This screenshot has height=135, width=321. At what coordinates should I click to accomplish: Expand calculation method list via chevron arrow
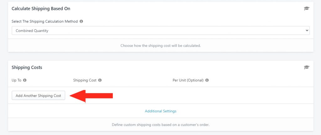(307, 31)
